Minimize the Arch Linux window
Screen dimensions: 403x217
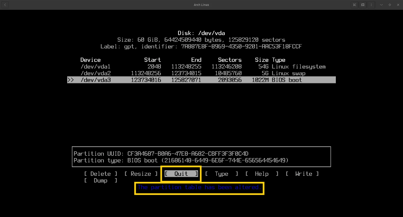[x=381, y=5]
